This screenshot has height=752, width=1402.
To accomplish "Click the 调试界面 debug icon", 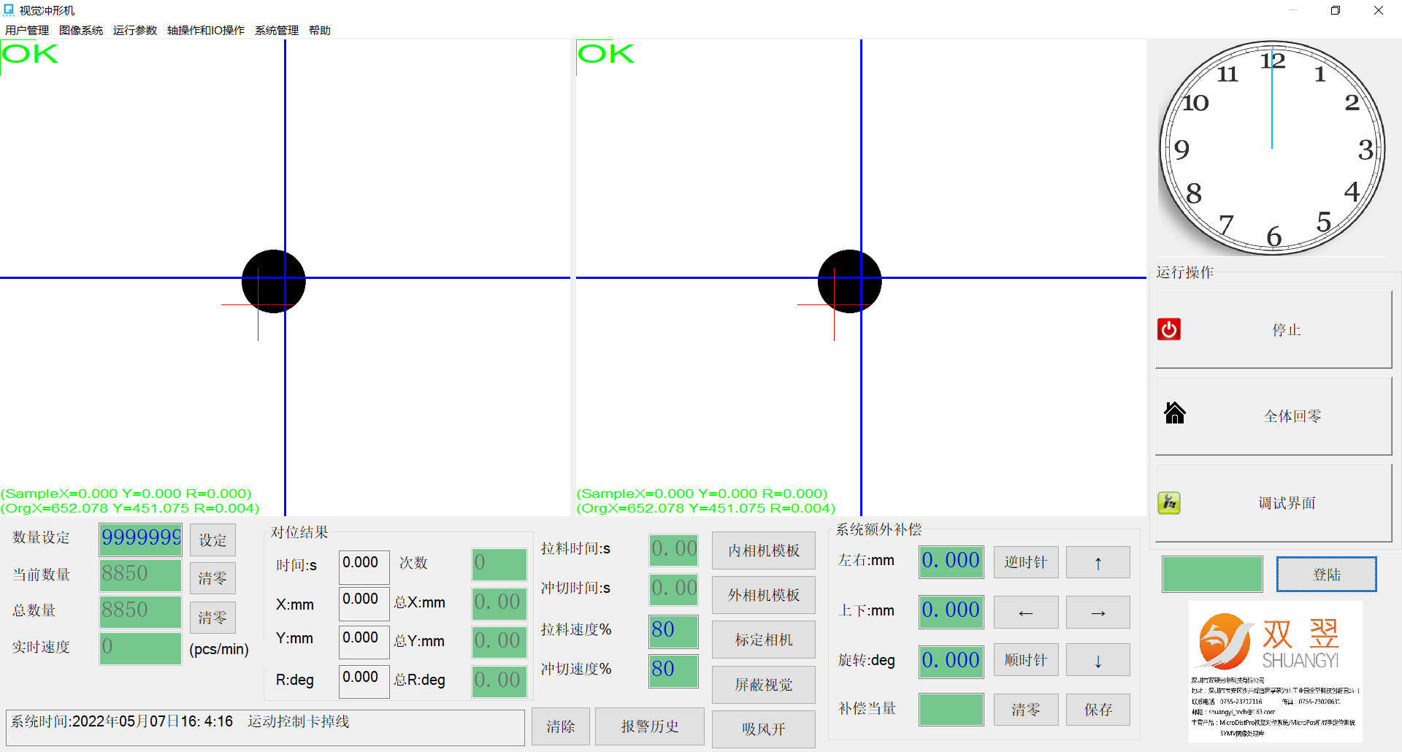I will click(x=1169, y=503).
